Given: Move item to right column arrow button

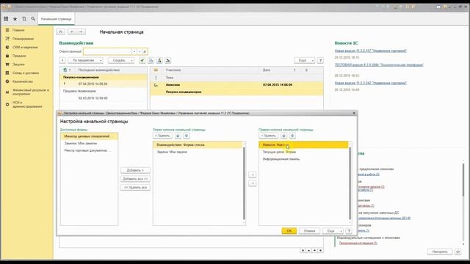Looking at the screenshot, I should coord(253,175).
